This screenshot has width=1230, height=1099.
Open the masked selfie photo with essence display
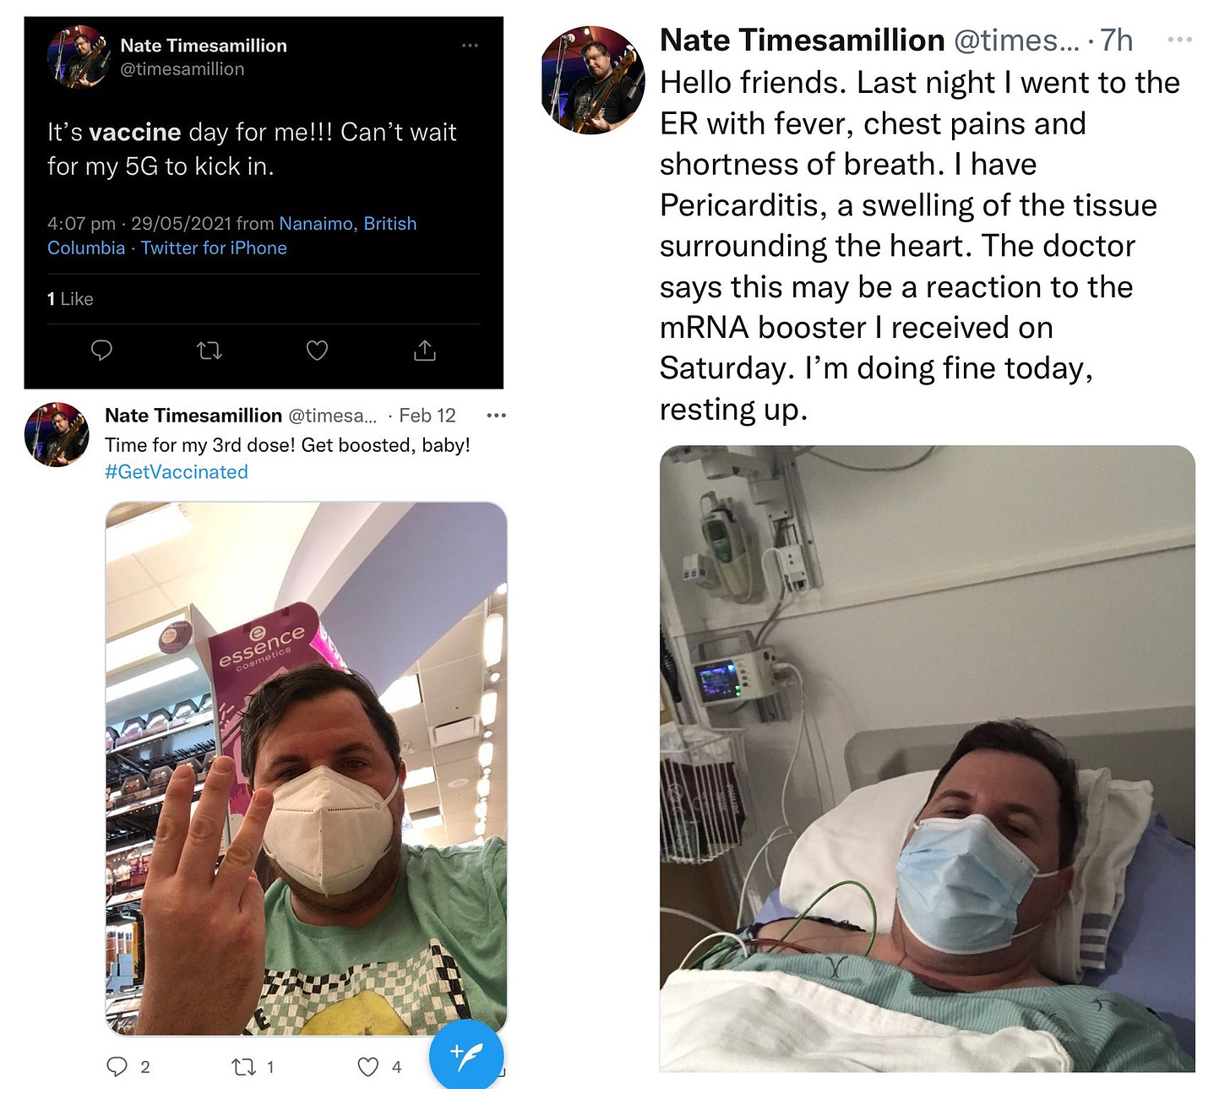(306, 769)
